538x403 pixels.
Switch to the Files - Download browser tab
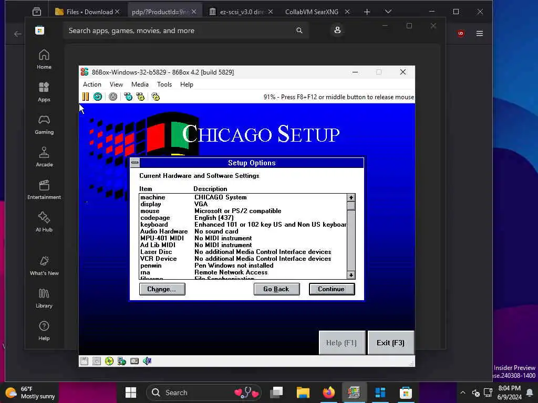click(x=88, y=12)
